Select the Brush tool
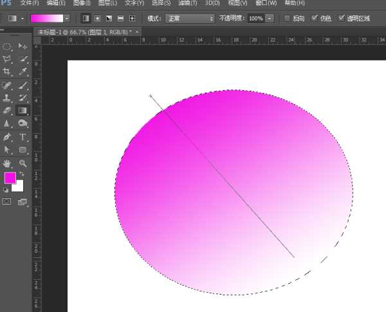The image size is (386, 312). (x=23, y=85)
